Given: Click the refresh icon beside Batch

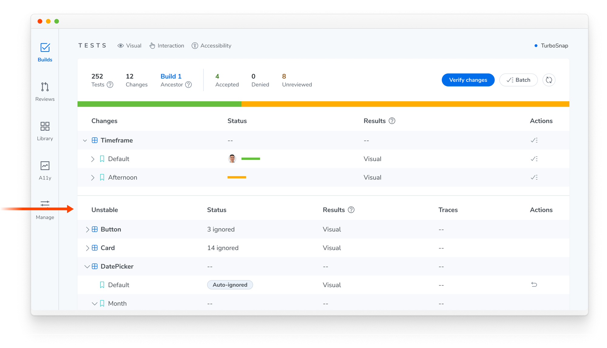Looking at the screenshot, I should 549,80.
